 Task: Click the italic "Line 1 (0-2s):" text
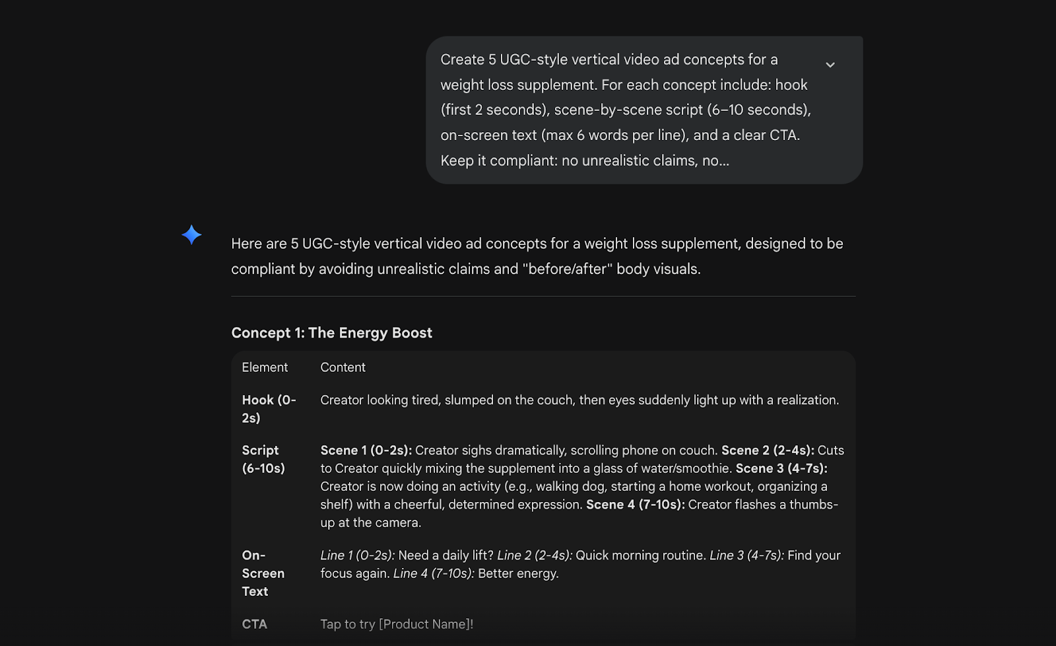(x=357, y=556)
